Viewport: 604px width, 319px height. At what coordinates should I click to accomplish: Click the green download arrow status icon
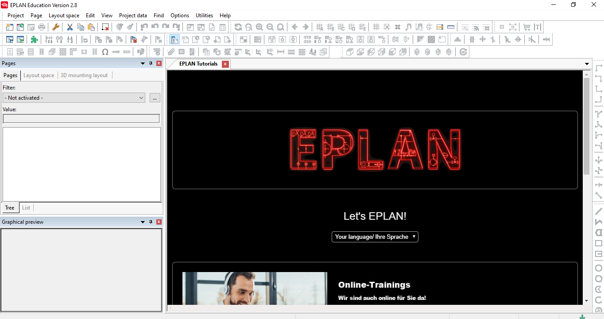click(583, 316)
